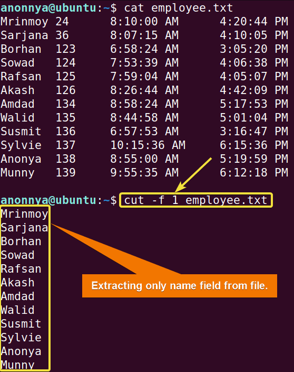Click Susmit in the cut command output
Image resolution: width=294 pixels, height=372 pixels.
(21, 324)
